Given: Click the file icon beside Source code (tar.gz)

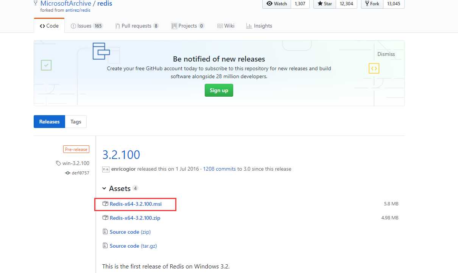Looking at the screenshot, I should (105, 246).
